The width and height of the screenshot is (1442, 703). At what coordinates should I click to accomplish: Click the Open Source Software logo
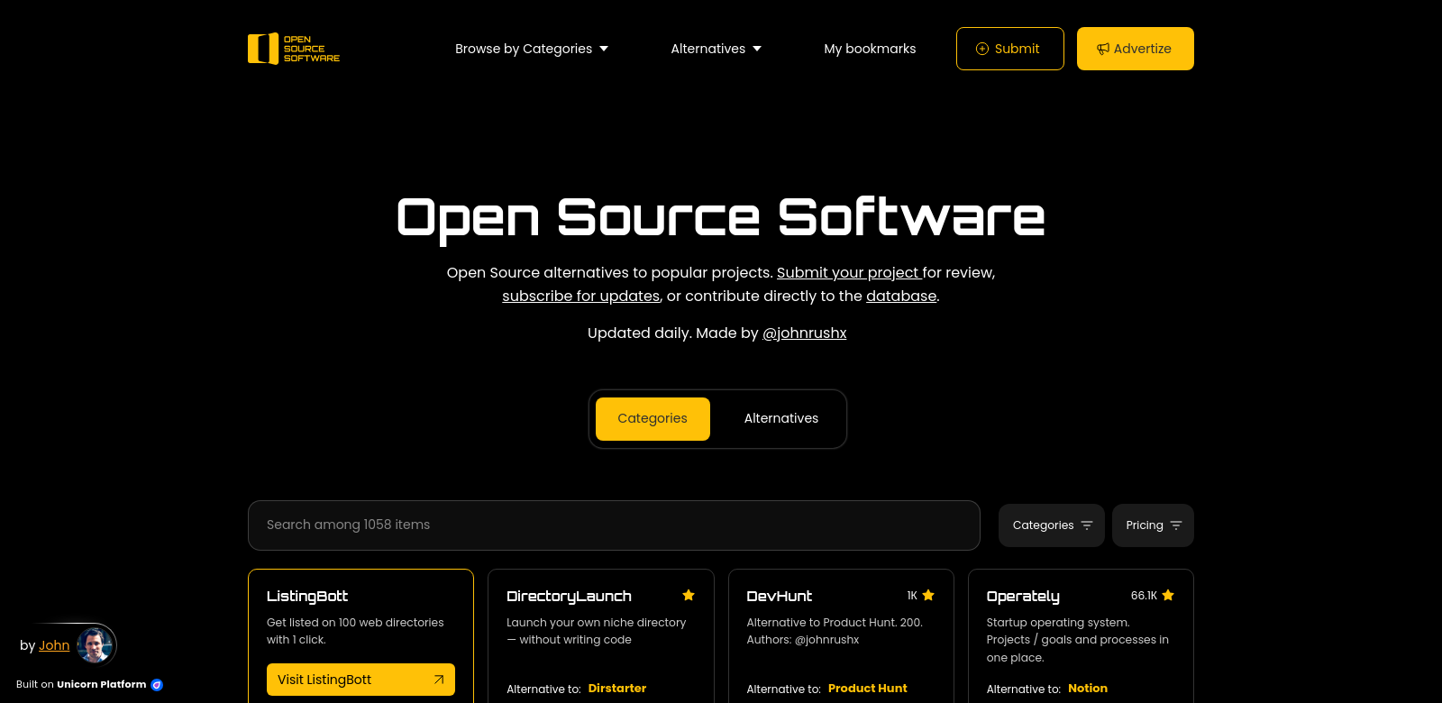coord(294,49)
